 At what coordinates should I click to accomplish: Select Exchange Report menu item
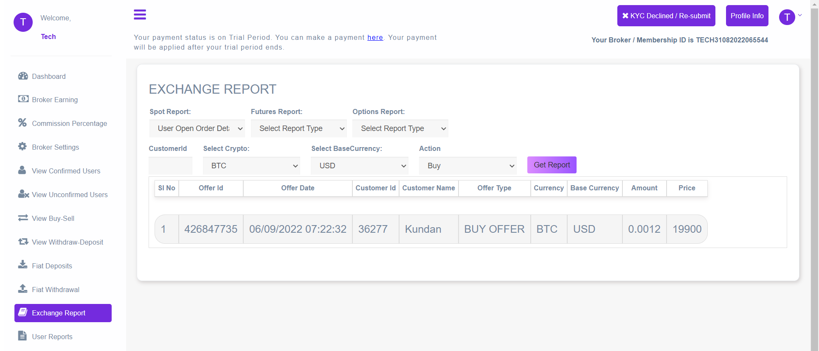click(63, 313)
